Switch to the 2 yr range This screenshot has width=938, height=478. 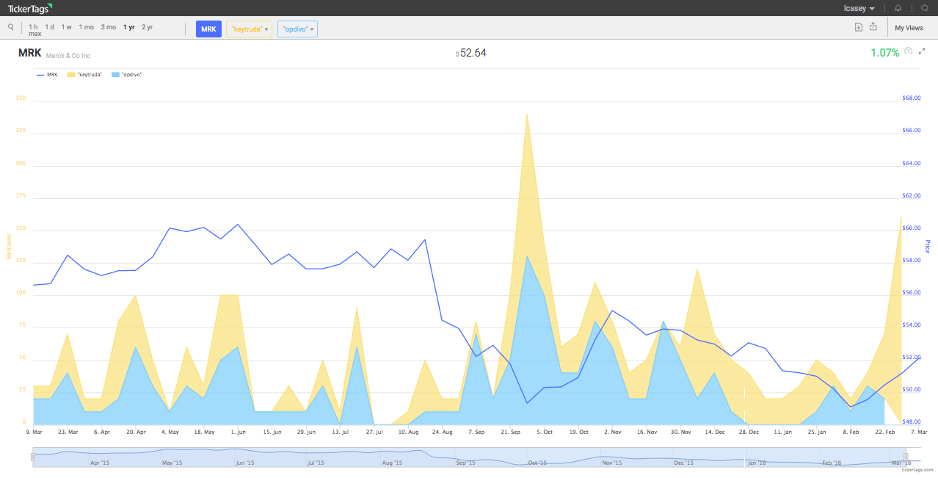pyautogui.click(x=148, y=27)
